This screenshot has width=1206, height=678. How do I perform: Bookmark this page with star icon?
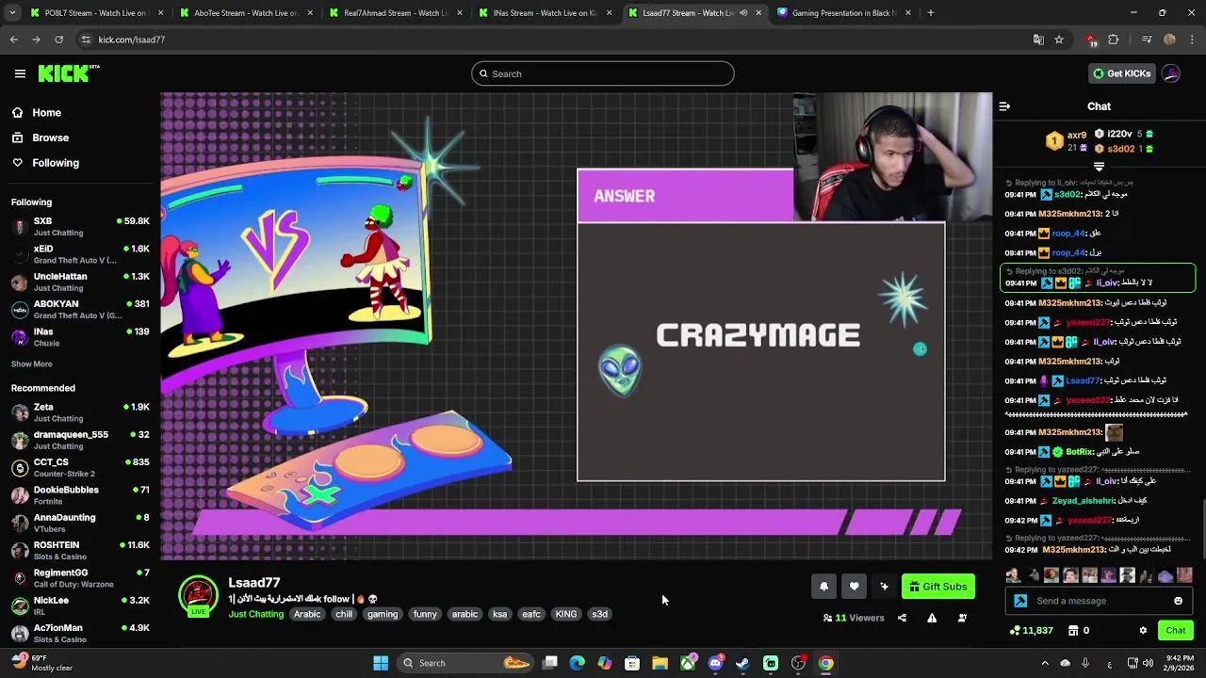point(1059,40)
